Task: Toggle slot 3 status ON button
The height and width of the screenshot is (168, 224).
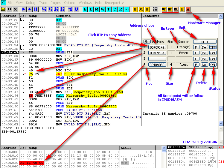Action: pos(213,59)
